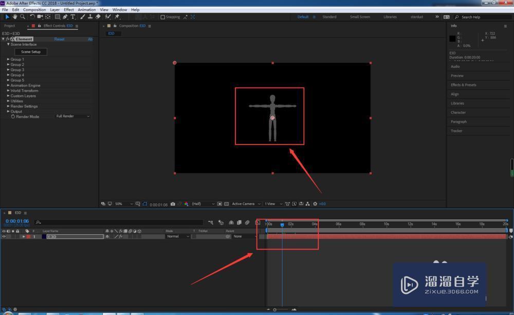Enable the Snapping checkbox
Image resolution: width=514 pixels, height=315 pixels.
pyautogui.click(x=163, y=17)
